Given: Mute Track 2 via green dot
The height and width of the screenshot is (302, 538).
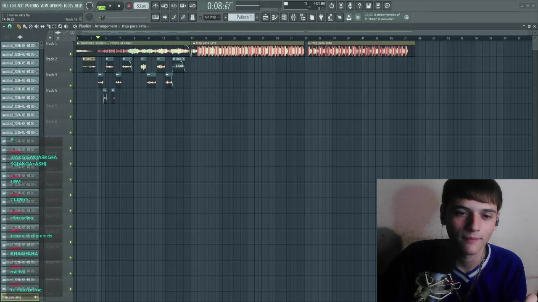Looking at the screenshot, I should click(x=70, y=70).
